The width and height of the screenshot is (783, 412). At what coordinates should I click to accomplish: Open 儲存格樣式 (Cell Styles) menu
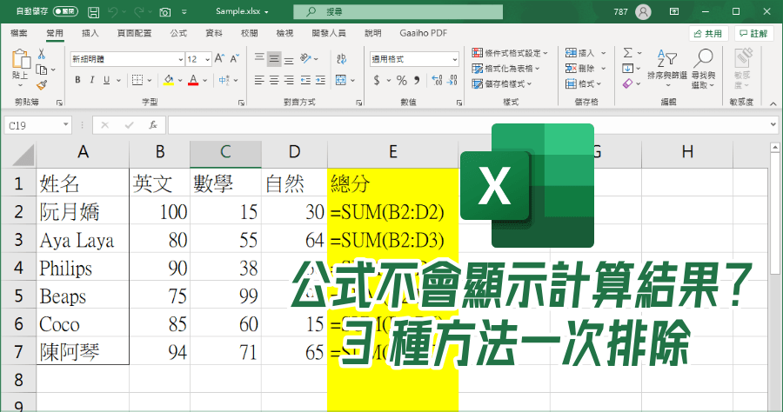502,83
